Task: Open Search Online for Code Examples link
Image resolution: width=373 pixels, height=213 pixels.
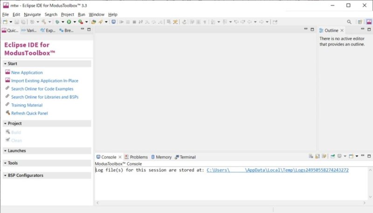Action: tap(42, 89)
